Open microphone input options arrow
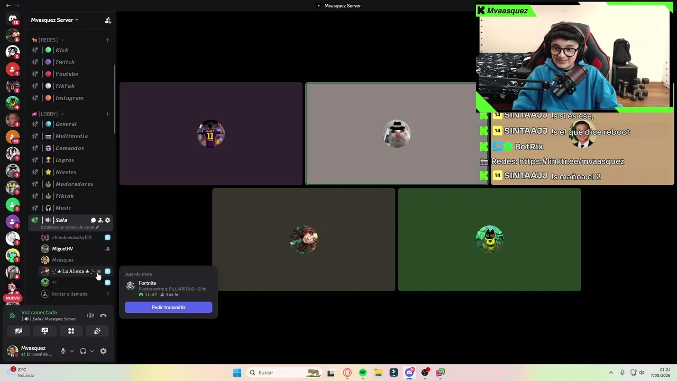The image size is (677, 381). [72, 351]
